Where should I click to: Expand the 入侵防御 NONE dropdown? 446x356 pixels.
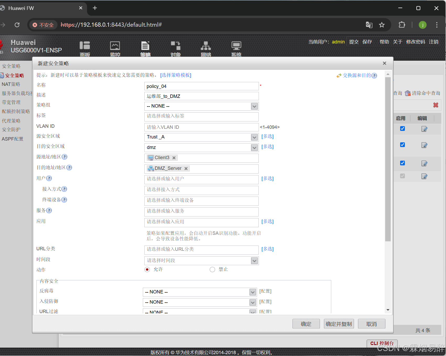[x=253, y=303]
